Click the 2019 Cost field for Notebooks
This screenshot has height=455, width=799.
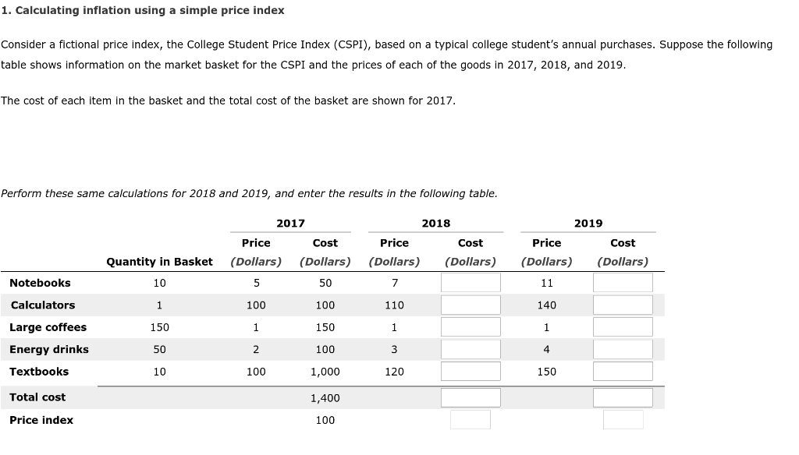point(622,282)
